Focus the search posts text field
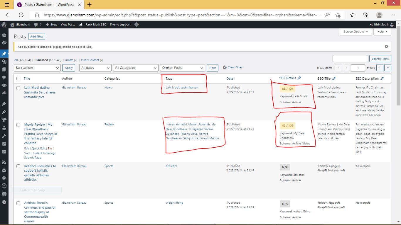This screenshot has width=401, height=225. [350, 59]
